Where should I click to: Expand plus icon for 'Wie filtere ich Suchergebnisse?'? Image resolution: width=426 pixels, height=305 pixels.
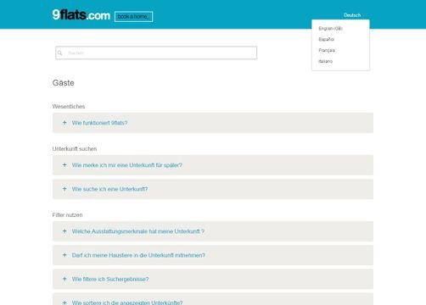click(x=64, y=279)
